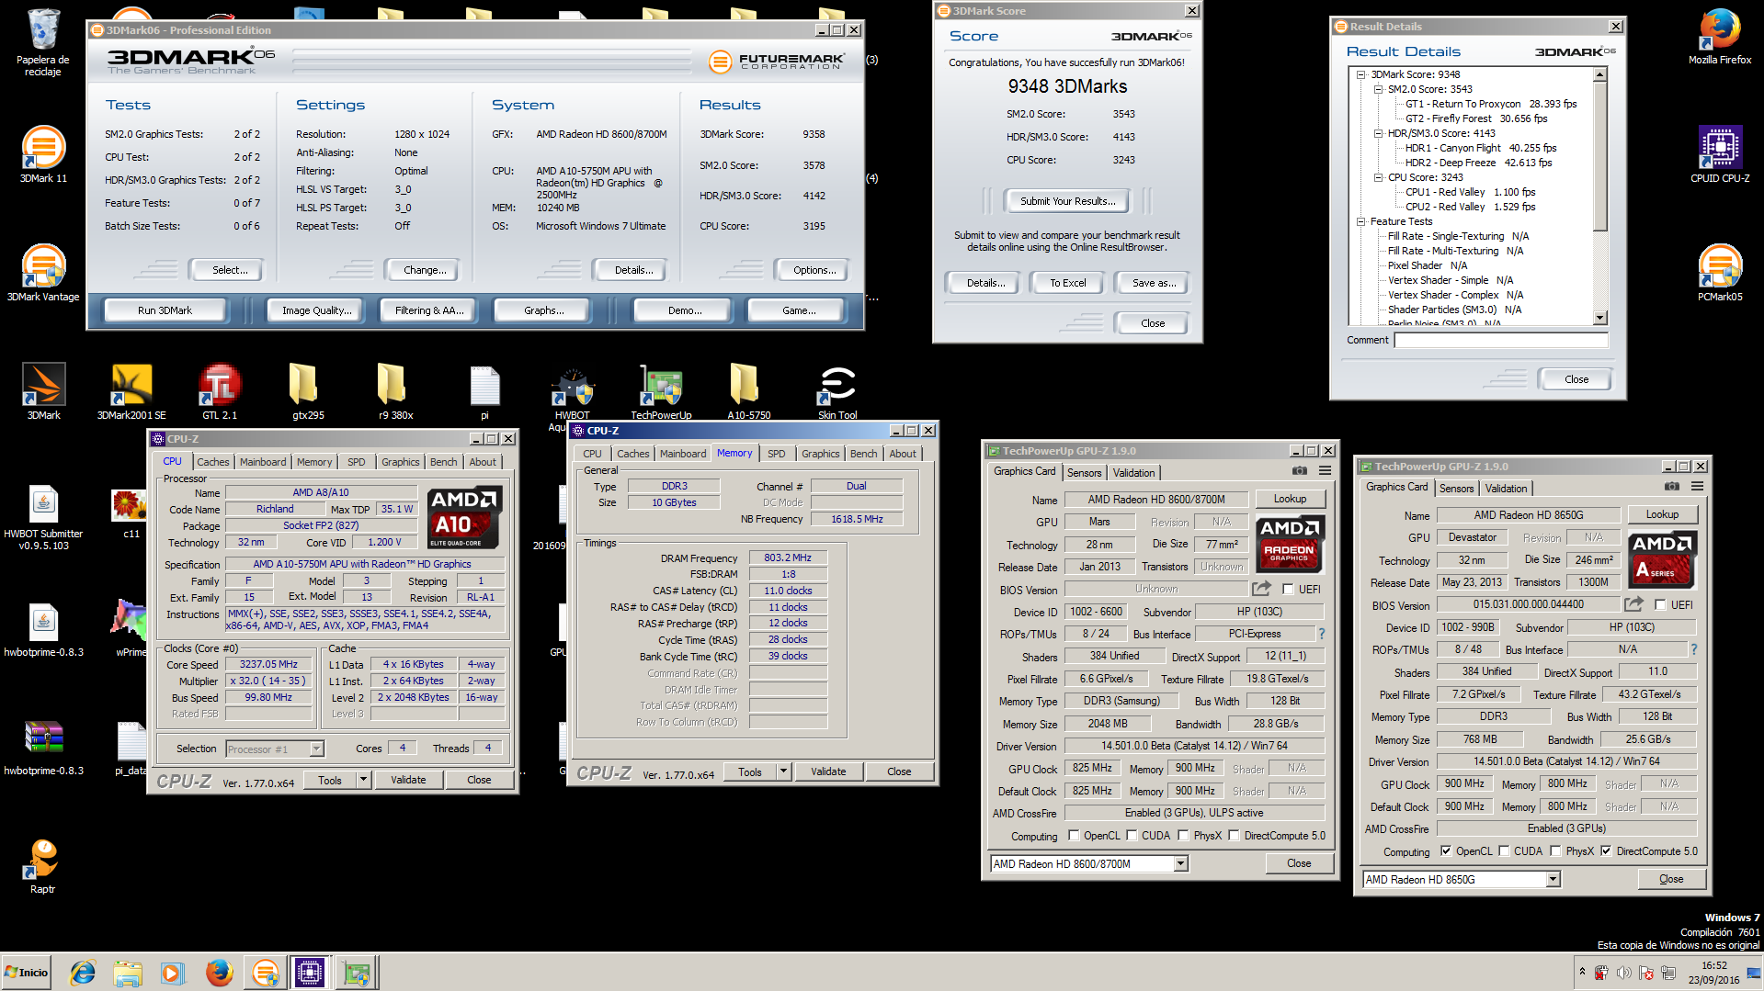
Task: Open 3DMark2001 SE desktop icon
Action: tap(131, 391)
